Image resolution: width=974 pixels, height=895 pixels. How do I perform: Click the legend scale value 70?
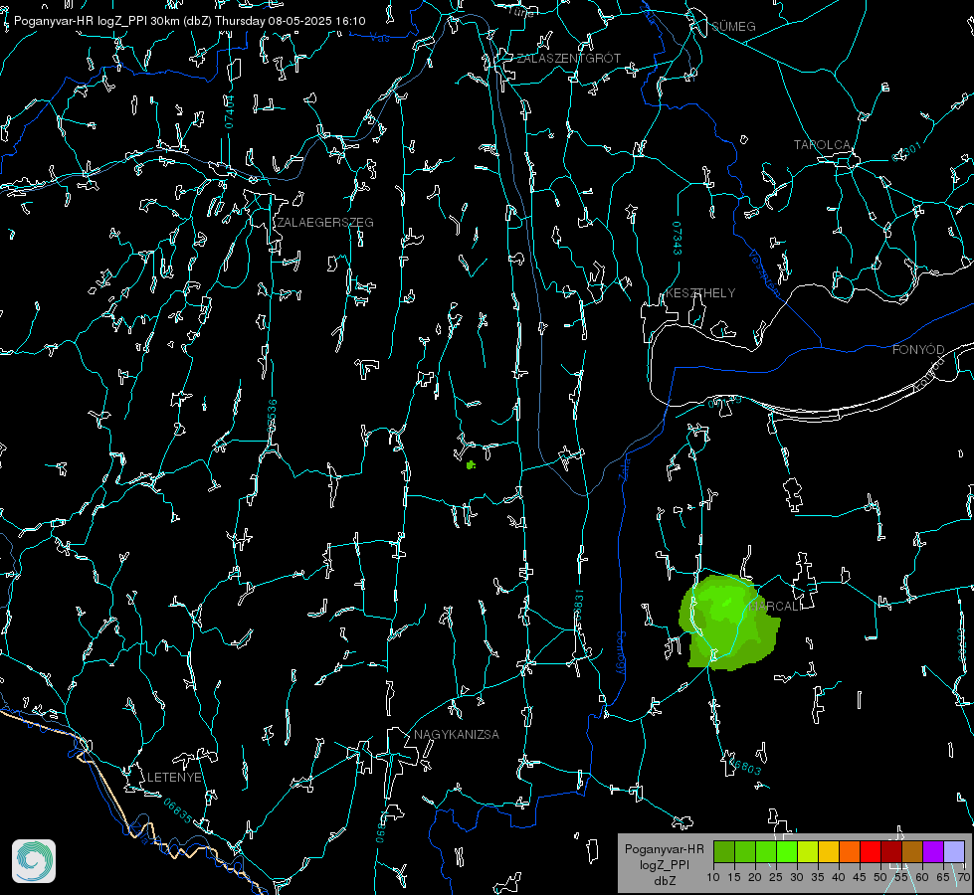[963, 877]
